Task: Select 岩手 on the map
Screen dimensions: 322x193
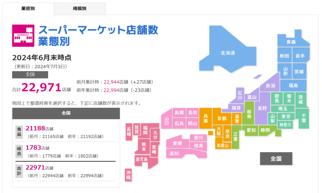Action: 300,56
